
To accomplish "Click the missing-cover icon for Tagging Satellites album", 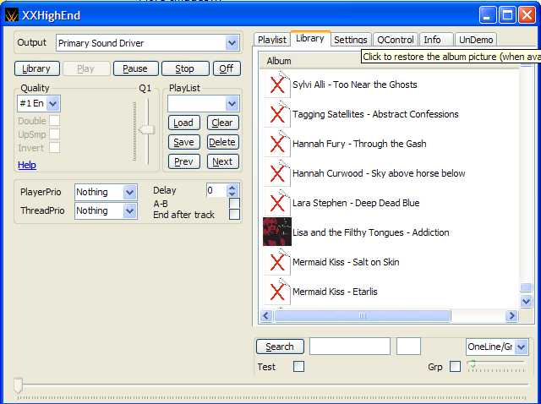I will click(x=277, y=114).
